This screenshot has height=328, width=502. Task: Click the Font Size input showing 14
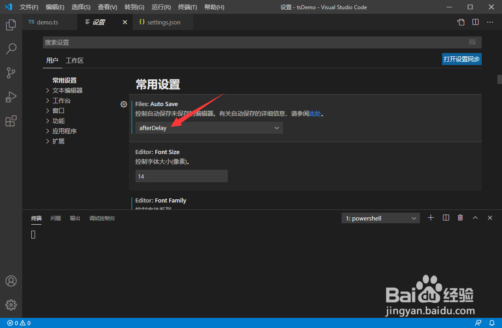[182, 176]
